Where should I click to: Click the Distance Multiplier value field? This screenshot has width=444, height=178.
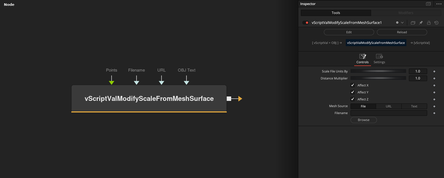(418, 78)
